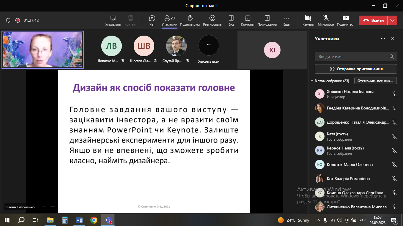403x226 pixels.
Task: Click the 'Введите имя' search field
Action: point(353,56)
